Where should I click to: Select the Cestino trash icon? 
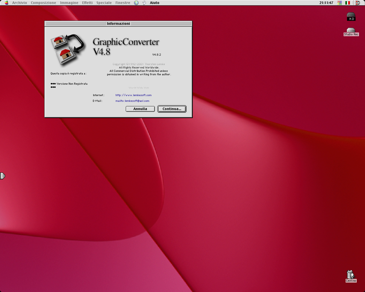click(351, 276)
